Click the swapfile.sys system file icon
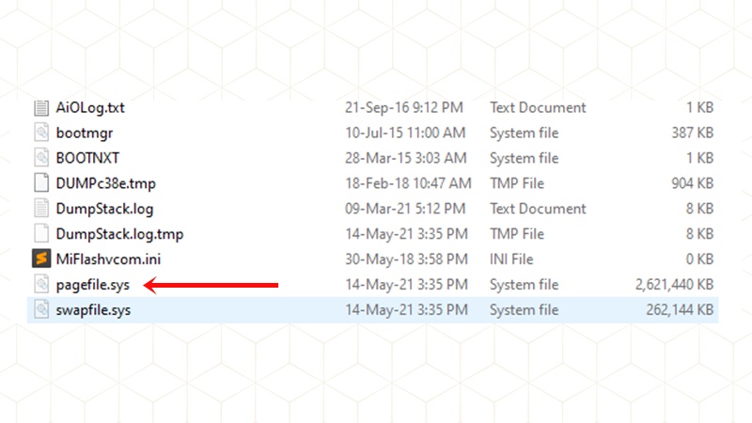Image resolution: width=752 pixels, height=423 pixels. coord(40,309)
